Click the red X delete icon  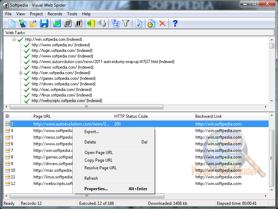click(162, 23)
